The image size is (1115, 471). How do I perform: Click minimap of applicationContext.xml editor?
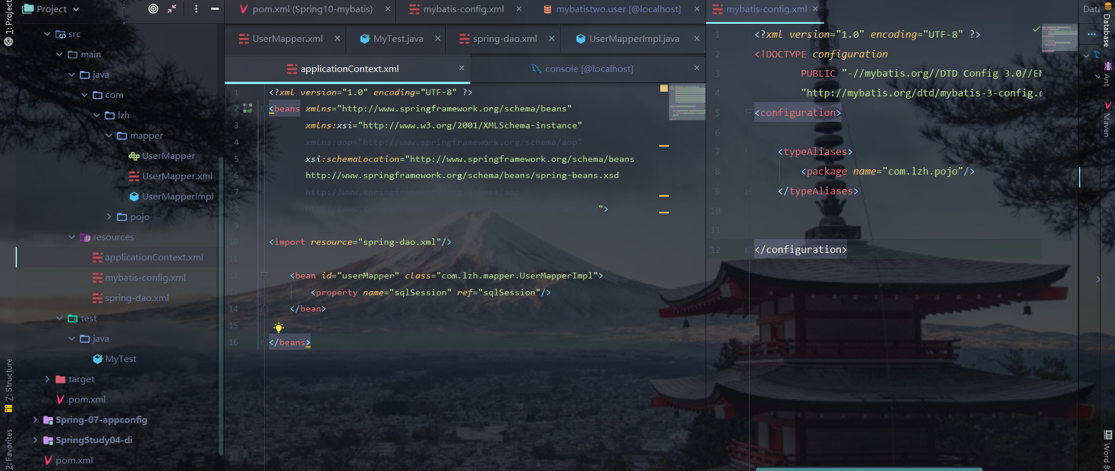(688, 102)
